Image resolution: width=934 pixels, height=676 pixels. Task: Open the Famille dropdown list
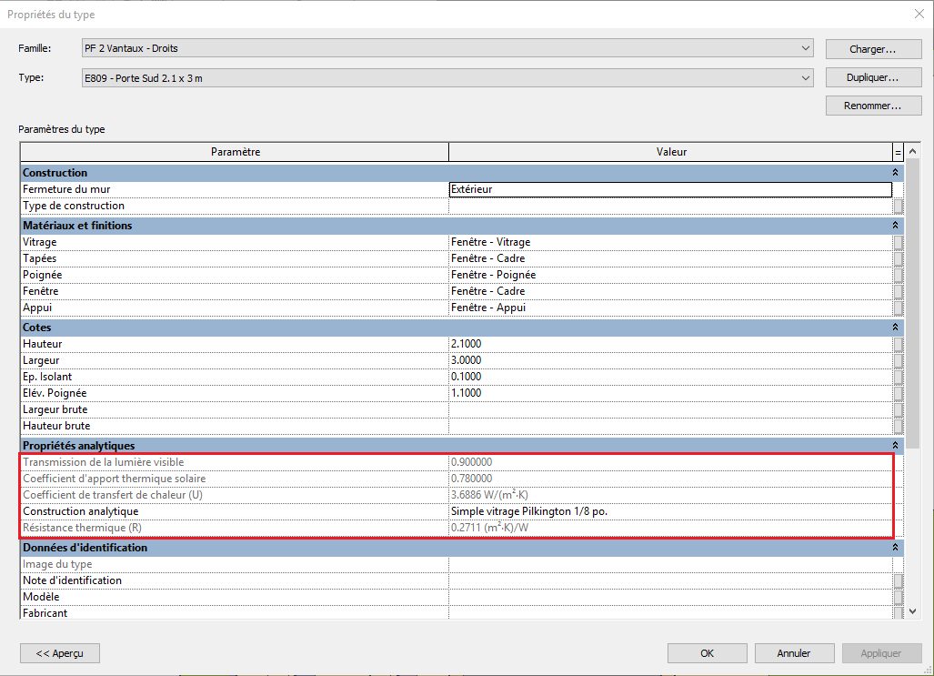click(806, 48)
